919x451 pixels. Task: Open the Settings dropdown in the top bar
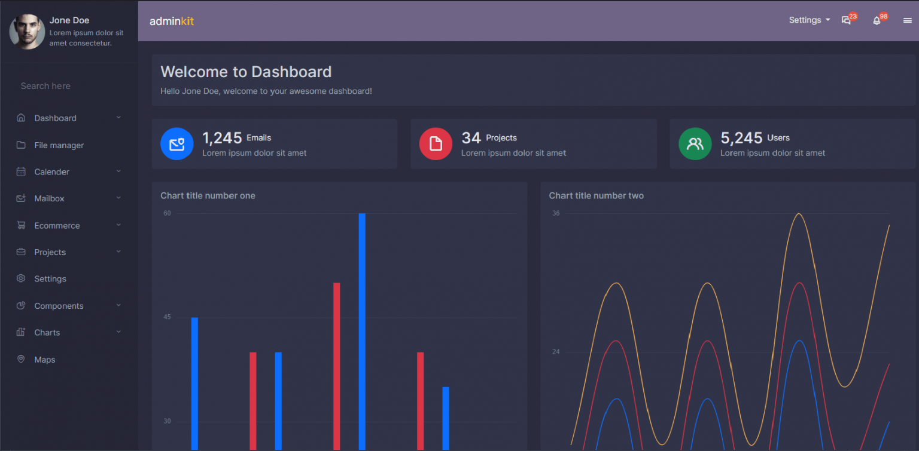809,20
